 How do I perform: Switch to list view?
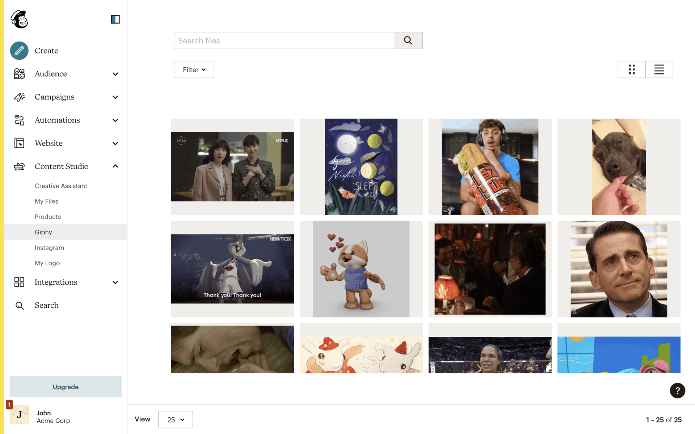[x=659, y=69]
